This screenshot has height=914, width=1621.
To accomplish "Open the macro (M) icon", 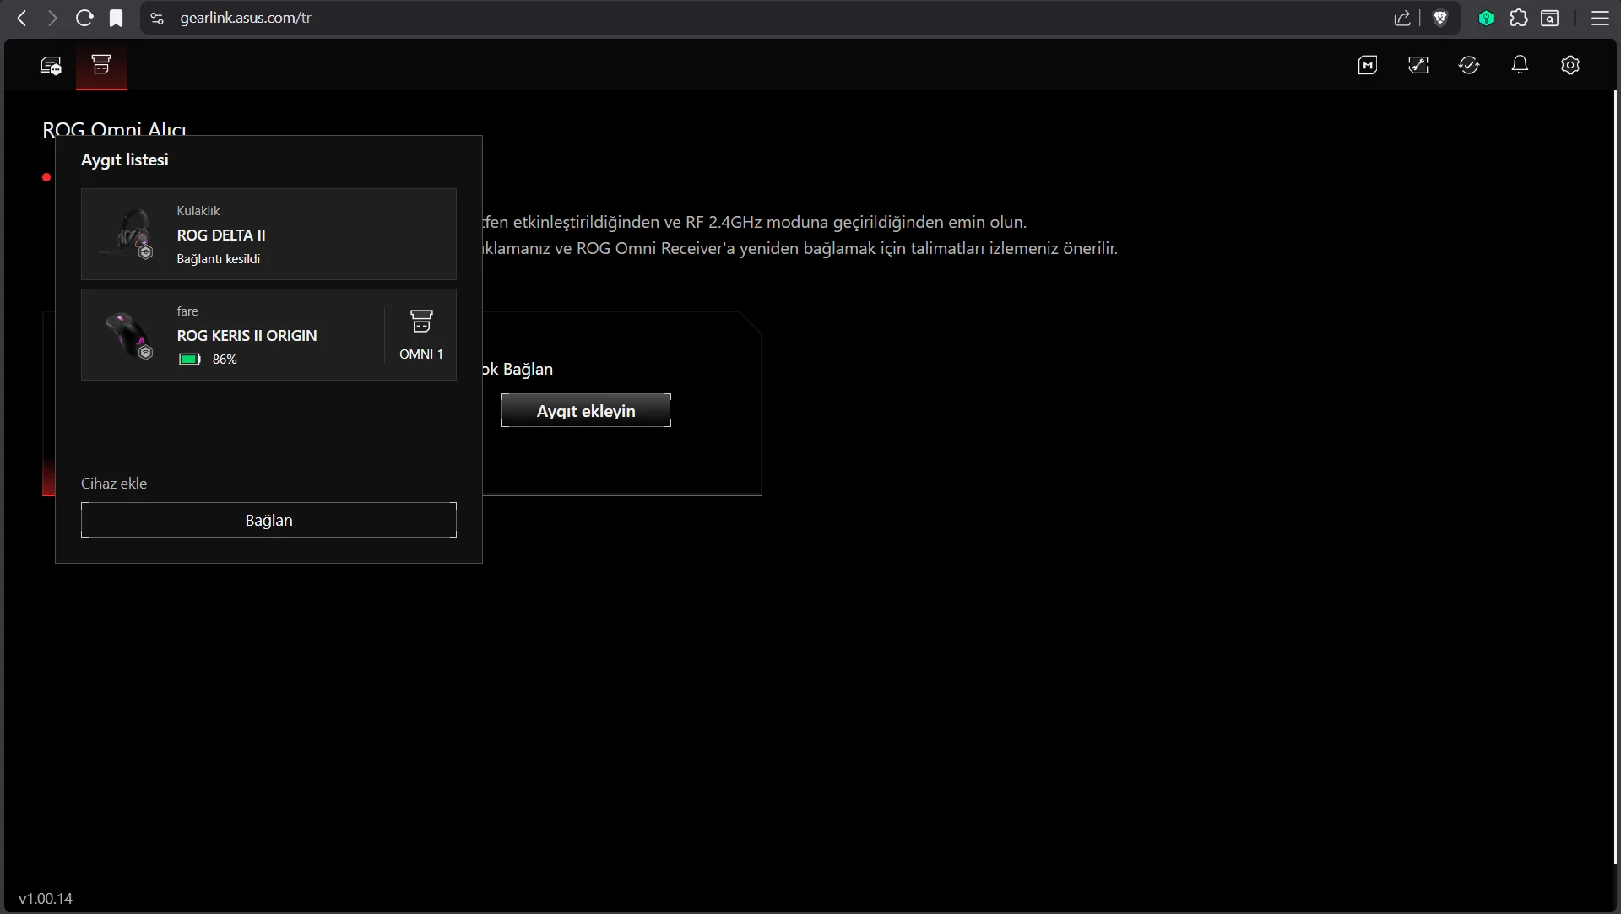I will point(1368,65).
